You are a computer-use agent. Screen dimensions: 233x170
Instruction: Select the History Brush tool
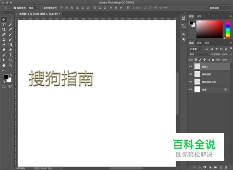10,40
